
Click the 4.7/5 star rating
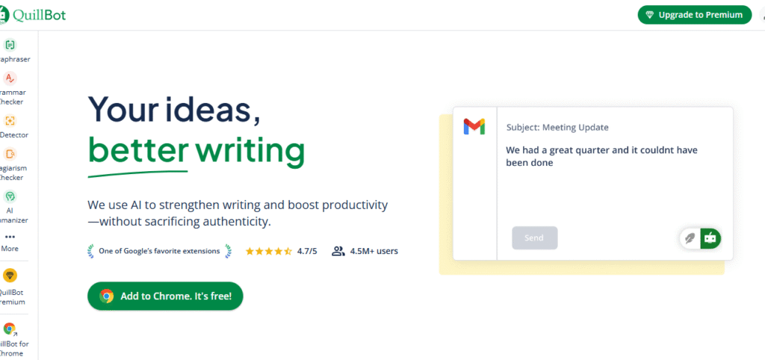[281, 251]
